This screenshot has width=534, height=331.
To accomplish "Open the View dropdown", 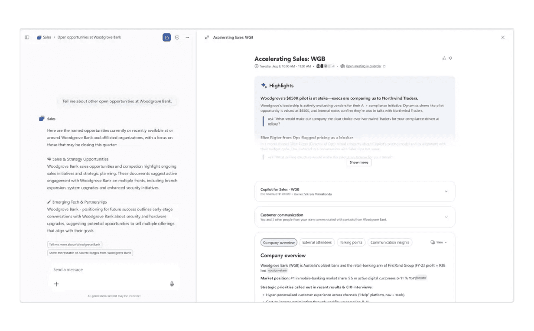I will click(x=439, y=243).
